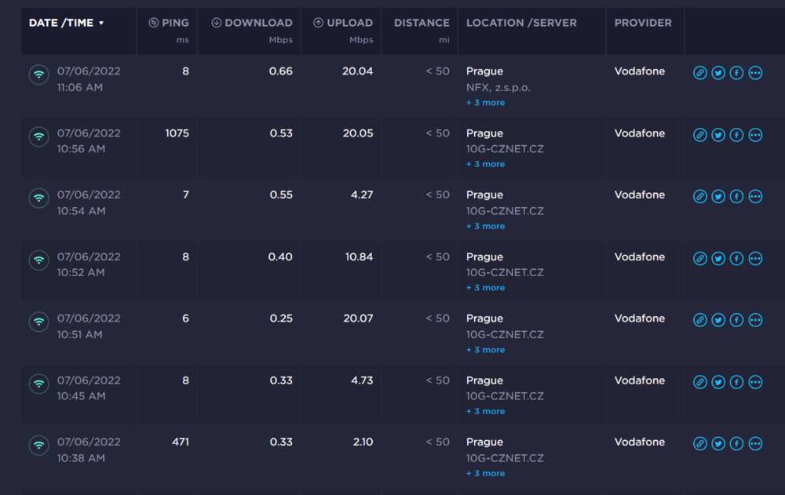The width and height of the screenshot is (785, 495).
Task: Sort results by Date/Time column arrow
Action: (x=101, y=24)
